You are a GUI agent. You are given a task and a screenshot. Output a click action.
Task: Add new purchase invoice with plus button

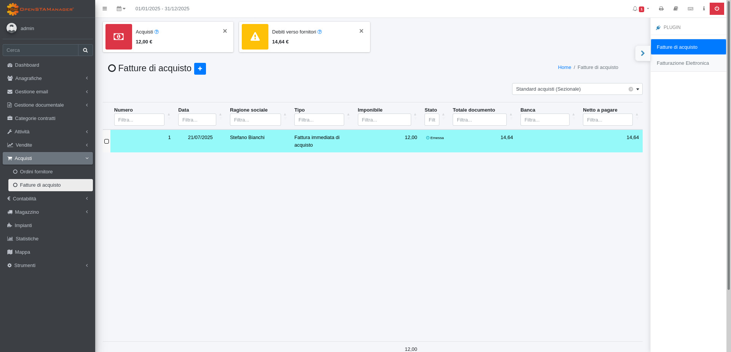pos(200,69)
